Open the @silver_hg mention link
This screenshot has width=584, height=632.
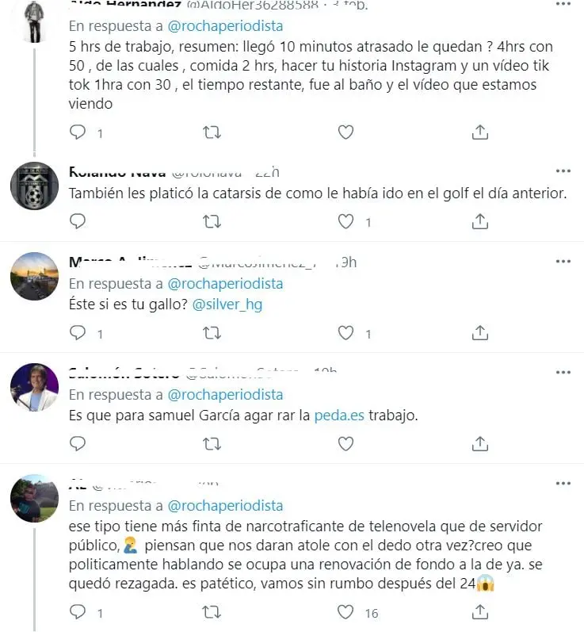(227, 305)
